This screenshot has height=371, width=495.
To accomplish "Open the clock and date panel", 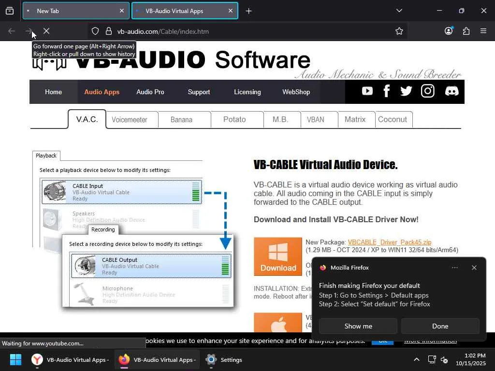I will click(470, 359).
